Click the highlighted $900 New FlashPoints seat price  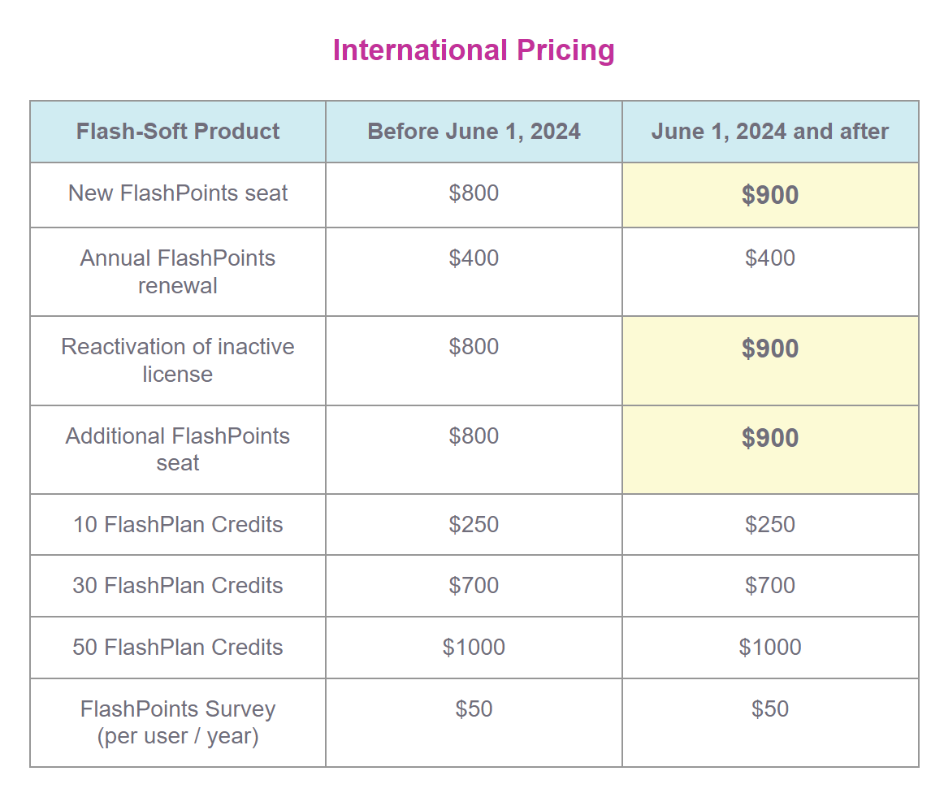[769, 195]
